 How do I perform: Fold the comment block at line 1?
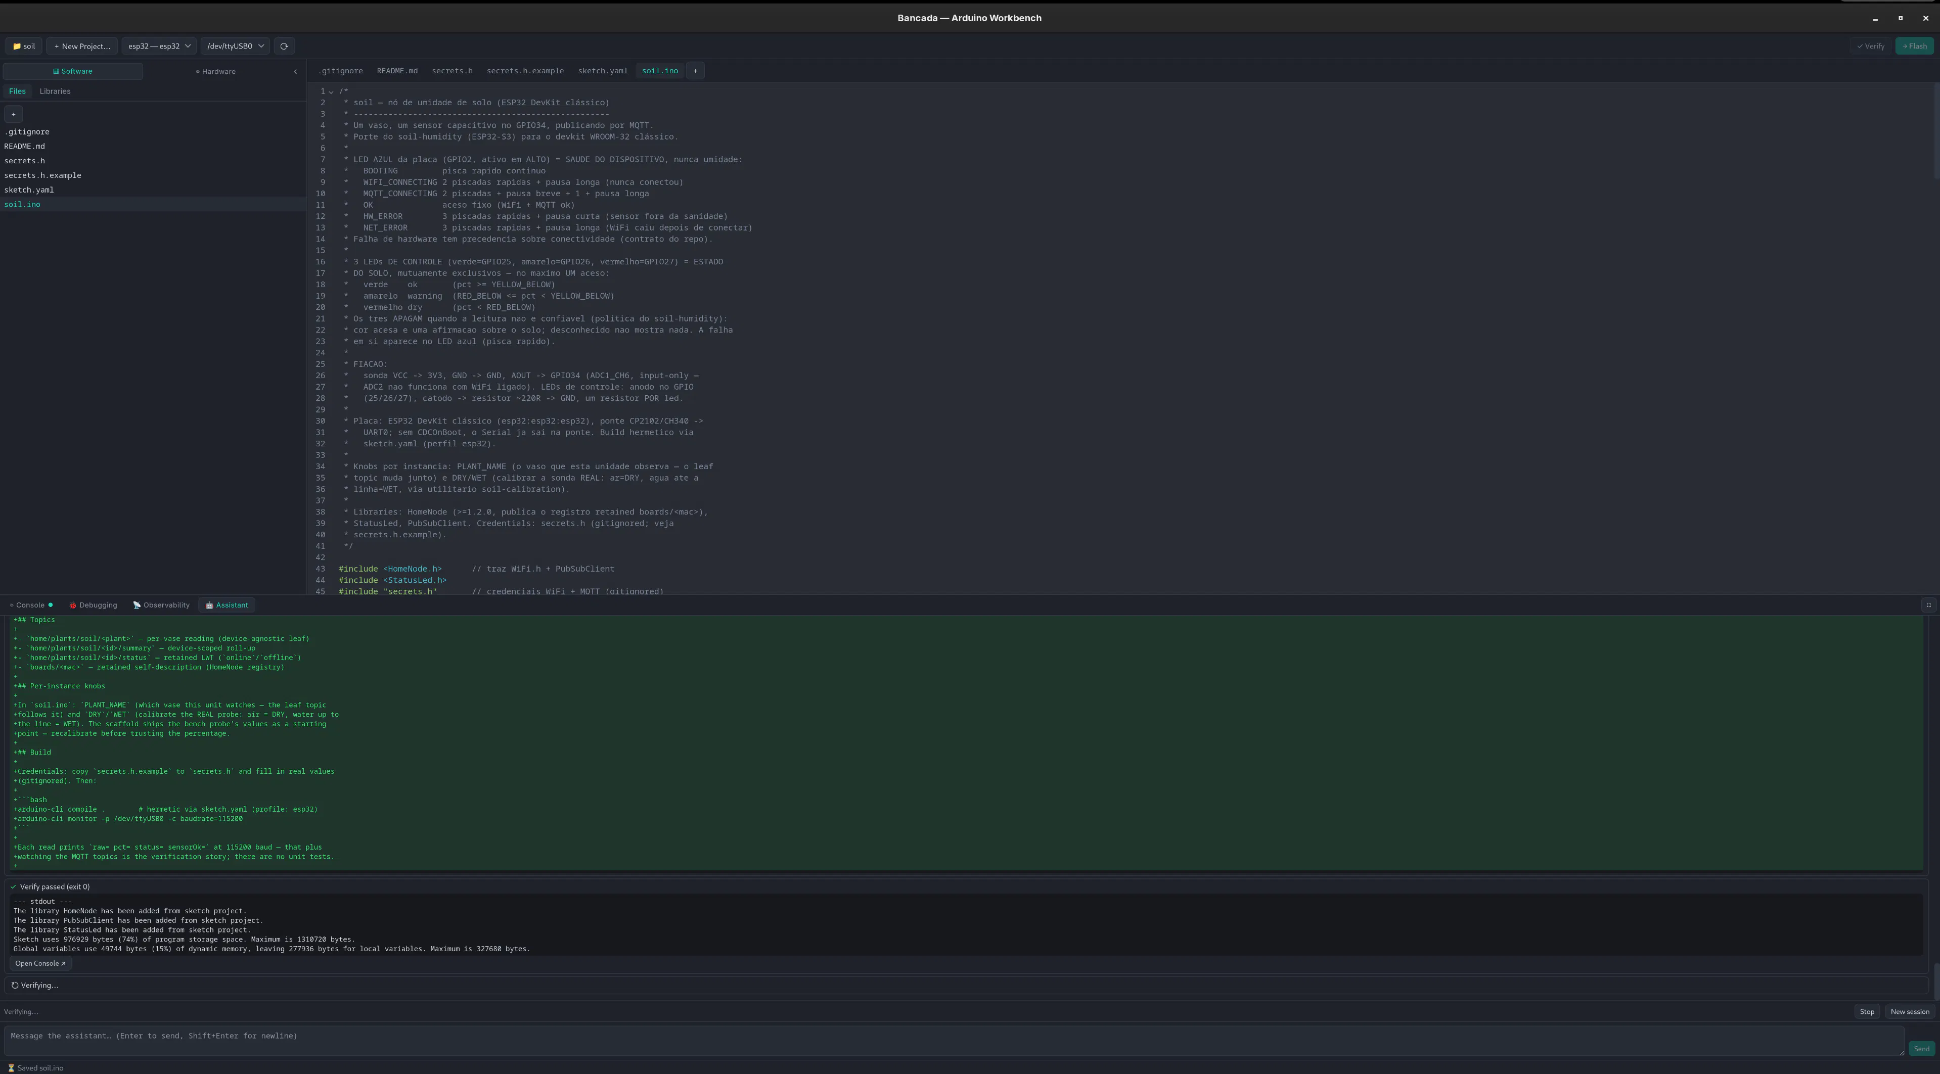click(x=331, y=92)
